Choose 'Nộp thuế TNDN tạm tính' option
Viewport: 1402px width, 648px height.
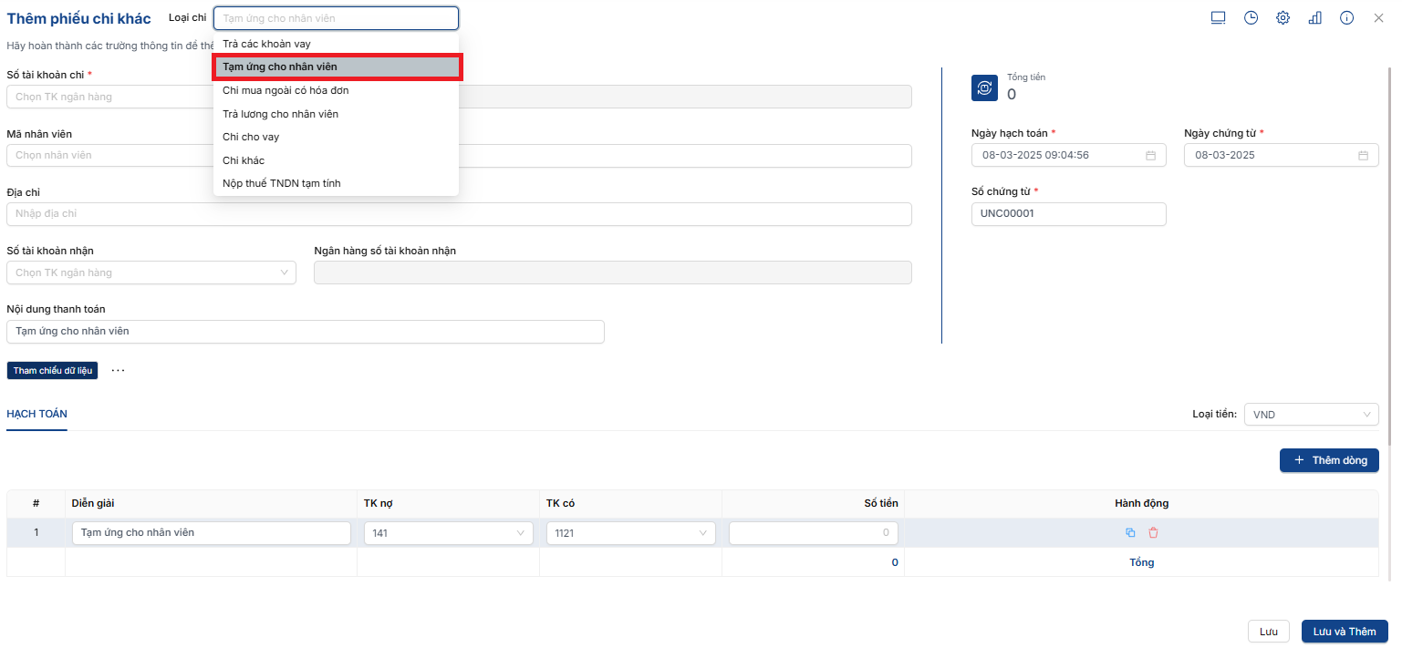point(282,183)
